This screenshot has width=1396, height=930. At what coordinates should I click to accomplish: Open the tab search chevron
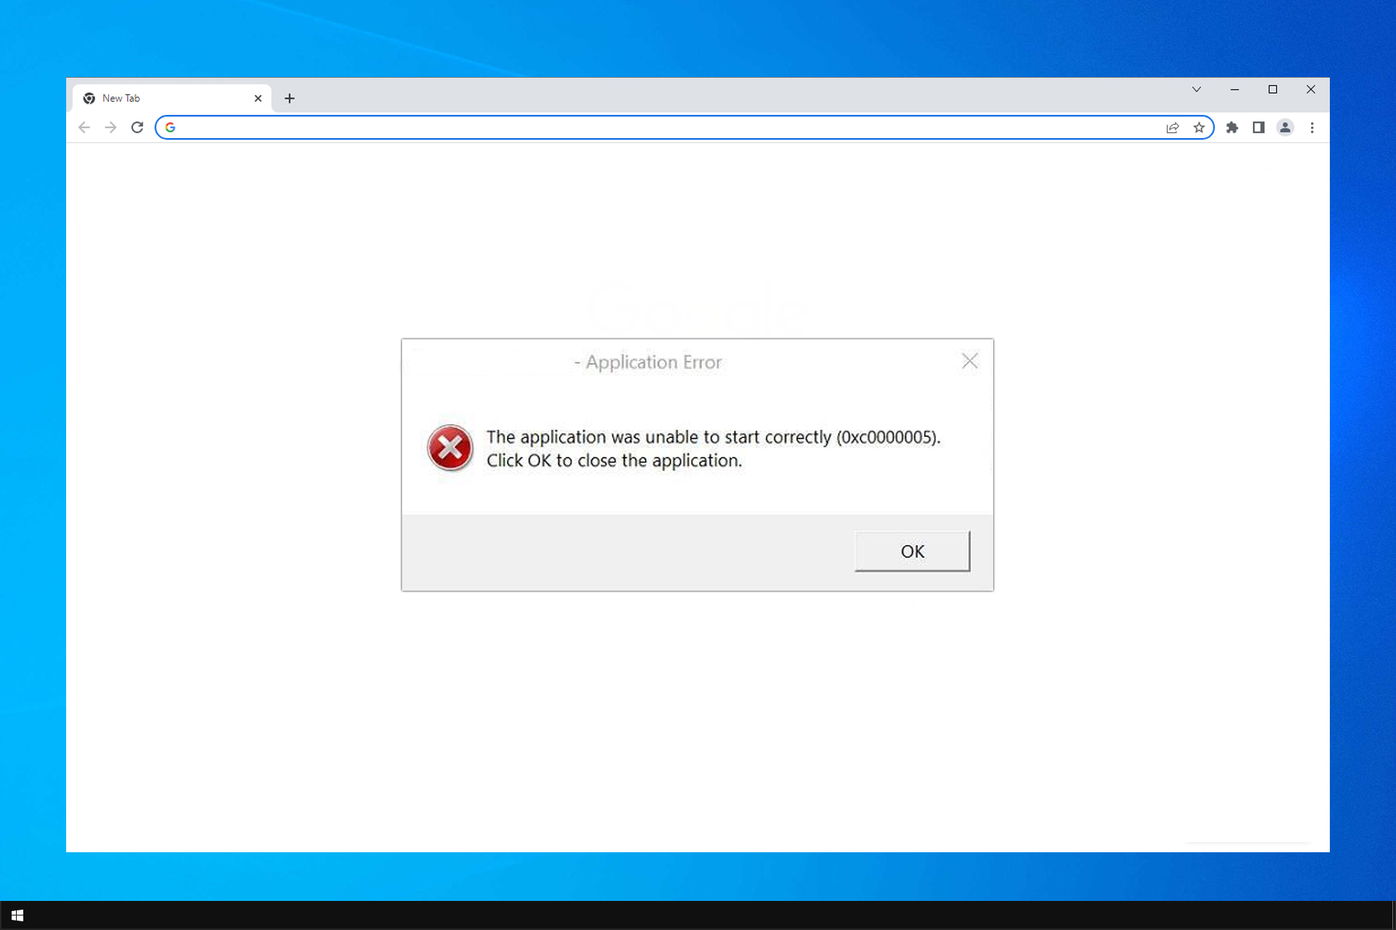click(x=1196, y=89)
